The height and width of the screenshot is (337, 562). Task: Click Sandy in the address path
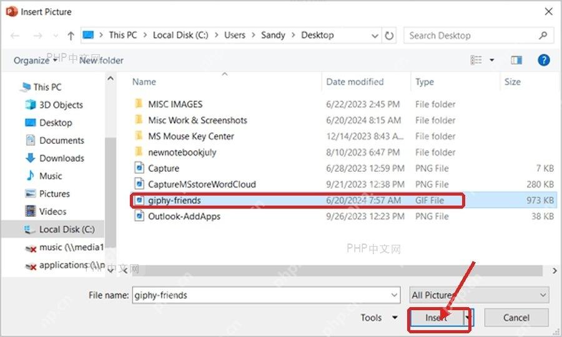(273, 35)
